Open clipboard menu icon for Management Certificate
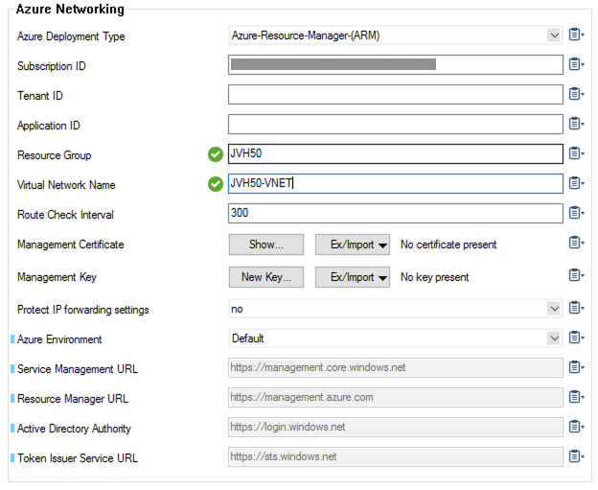The height and width of the screenshot is (490, 598). click(576, 243)
